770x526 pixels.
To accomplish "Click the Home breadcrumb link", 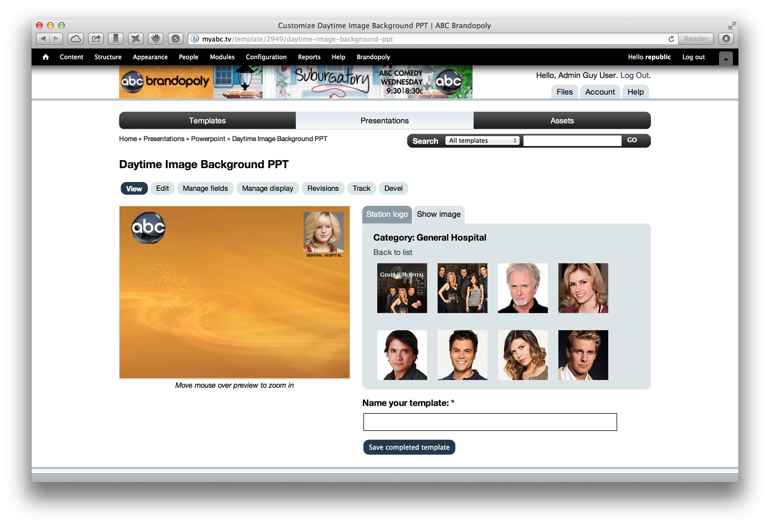I will pyautogui.click(x=128, y=139).
